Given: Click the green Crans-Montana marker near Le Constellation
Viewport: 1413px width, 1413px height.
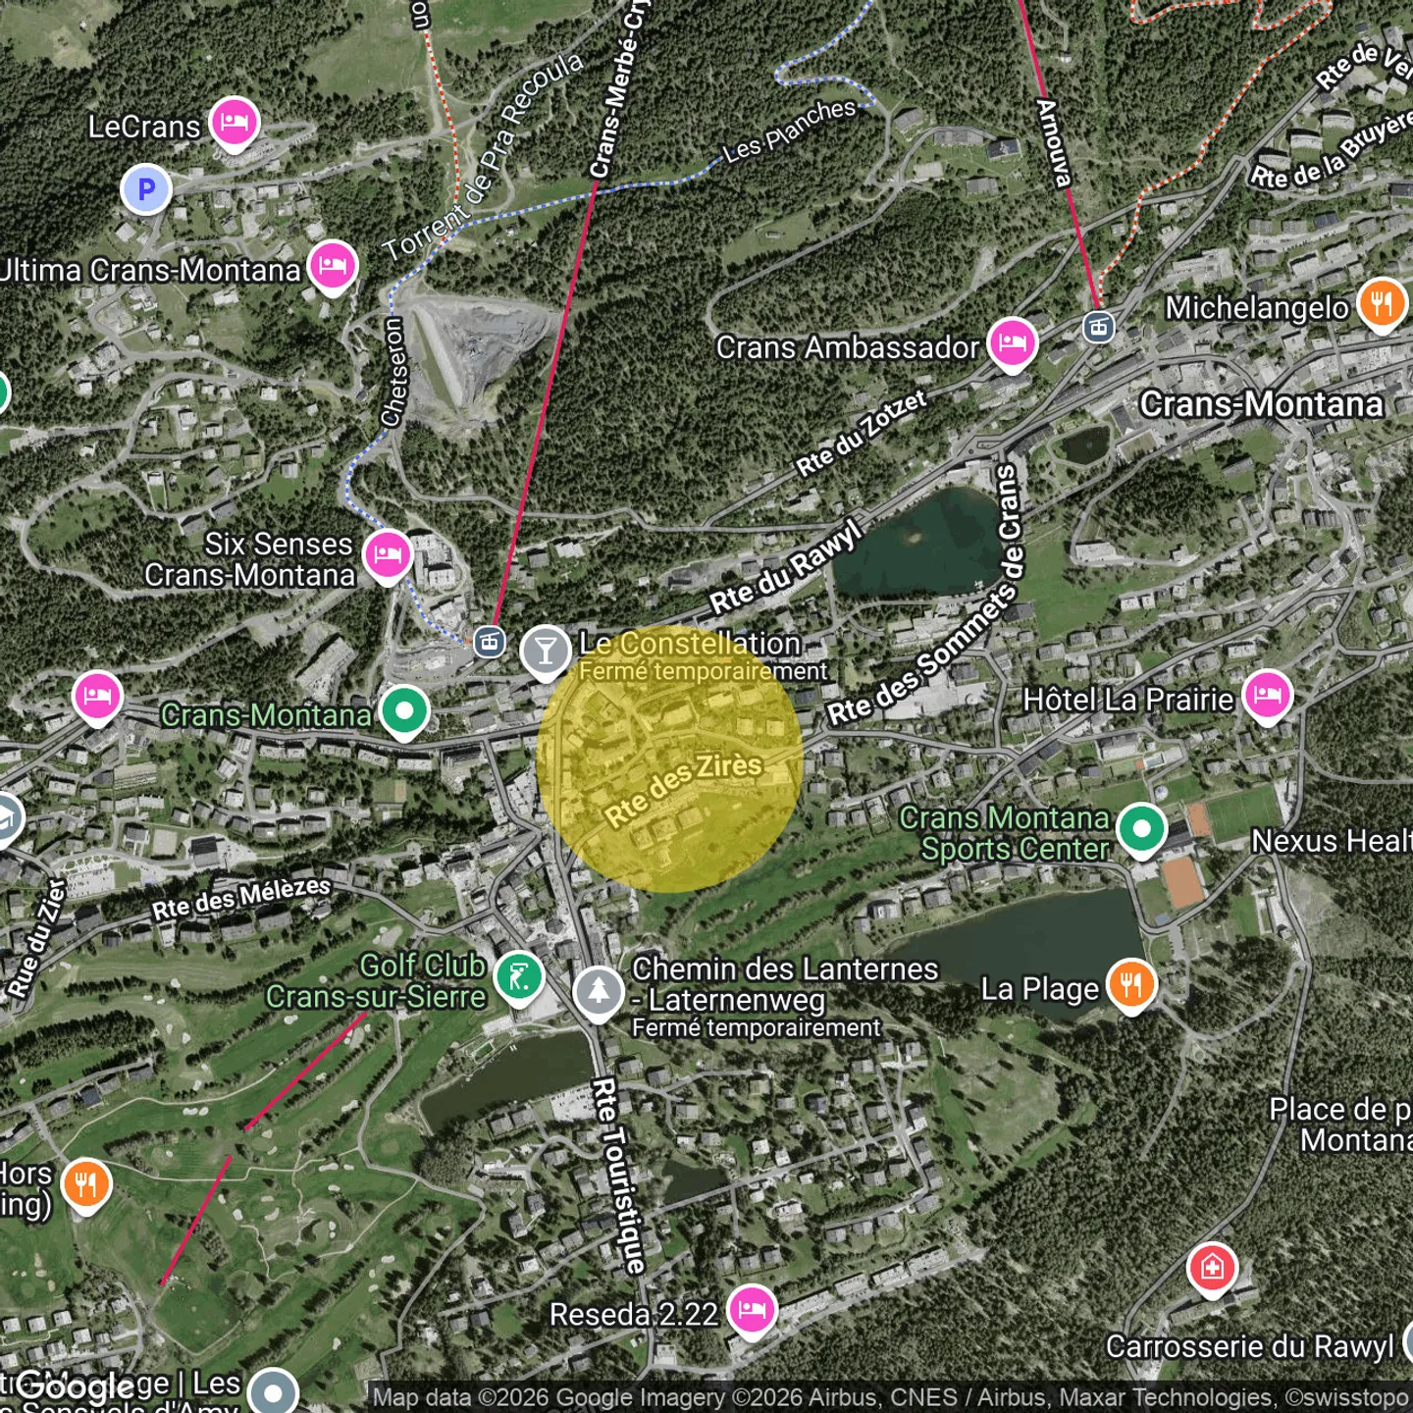Looking at the screenshot, I should 404,711.
